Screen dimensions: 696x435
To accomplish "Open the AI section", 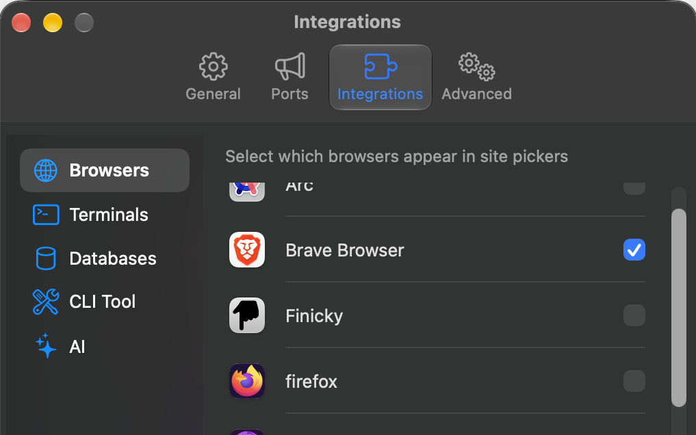I will tap(105, 346).
